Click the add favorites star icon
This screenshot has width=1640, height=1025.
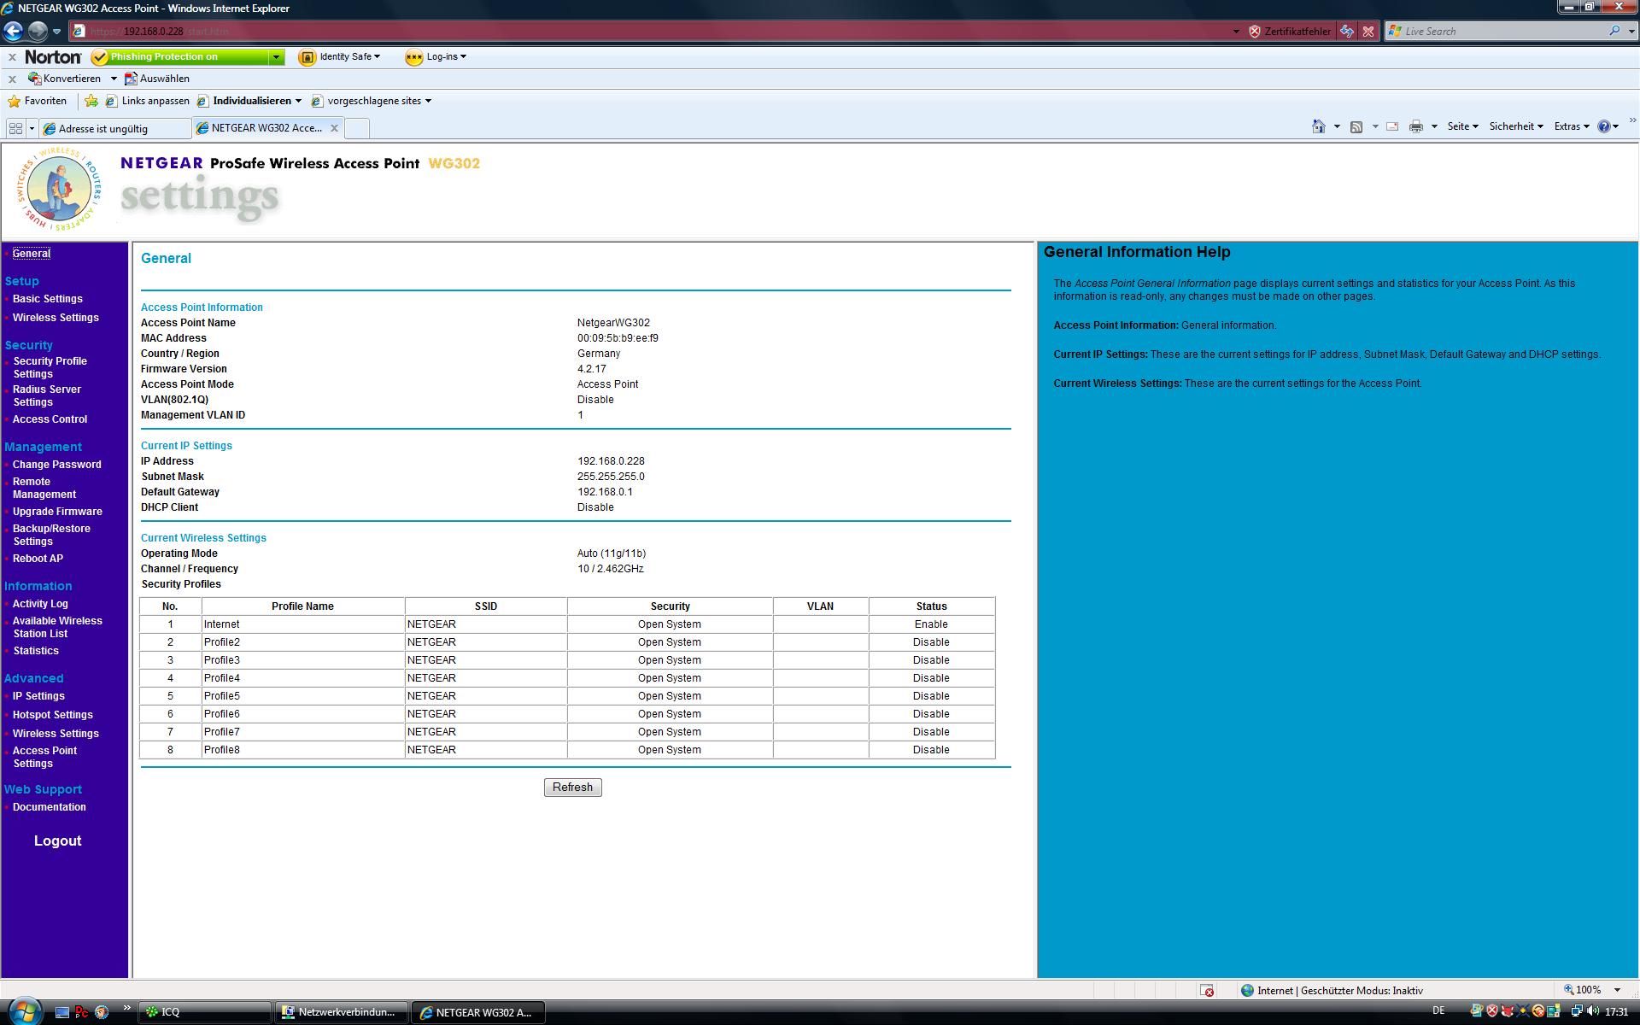(x=91, y=101)
